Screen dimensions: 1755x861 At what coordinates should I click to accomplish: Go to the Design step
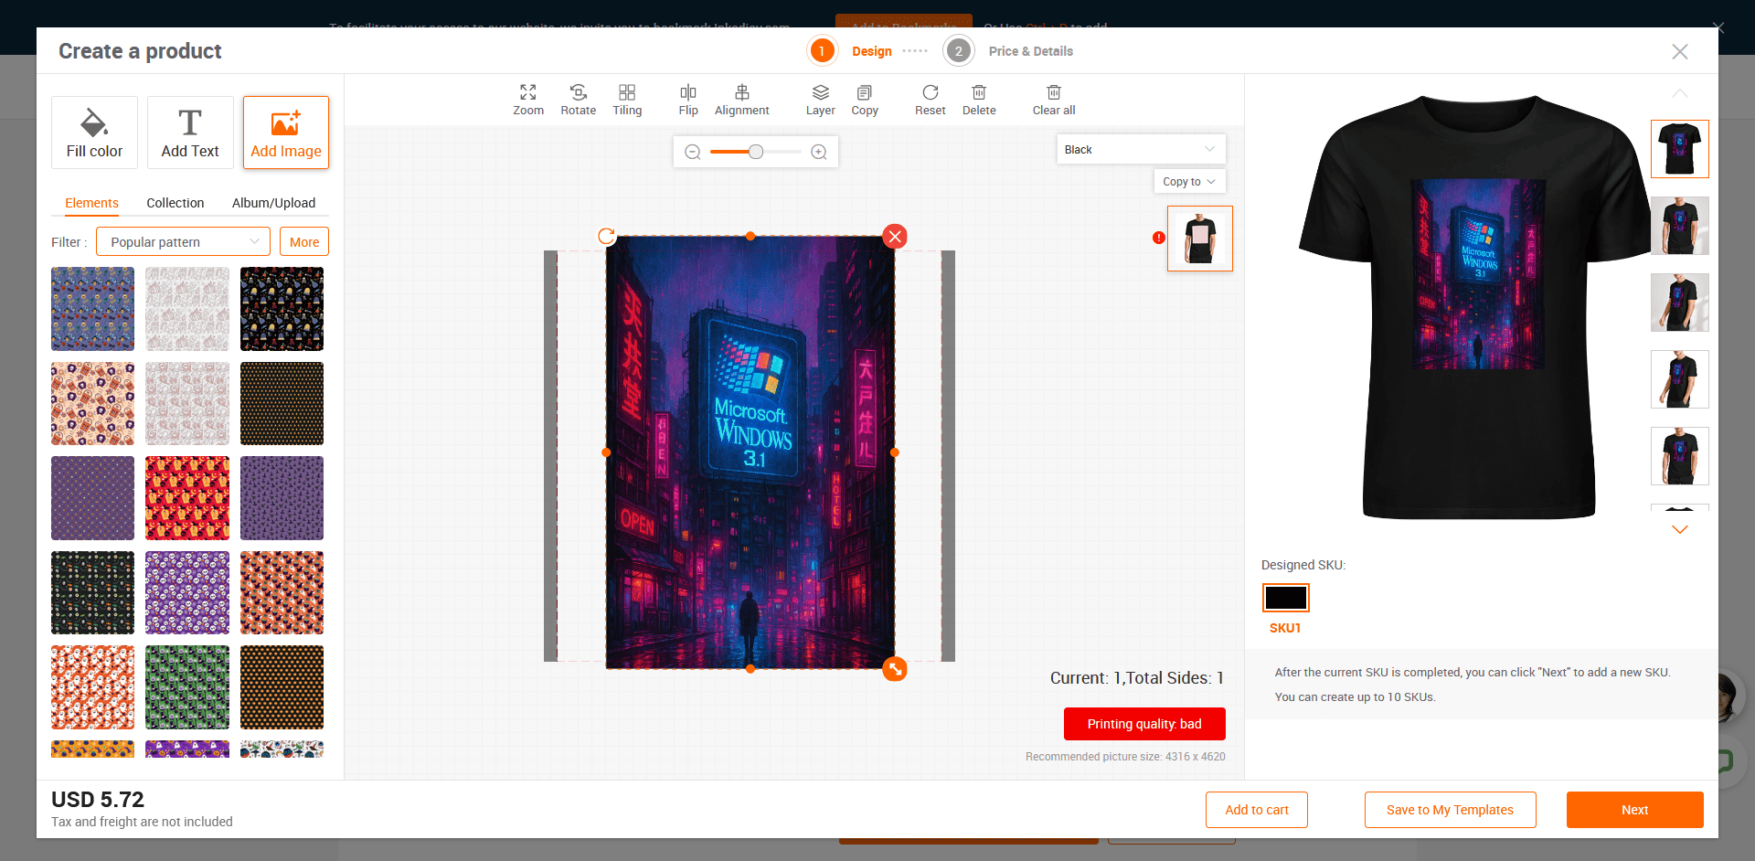850,51
